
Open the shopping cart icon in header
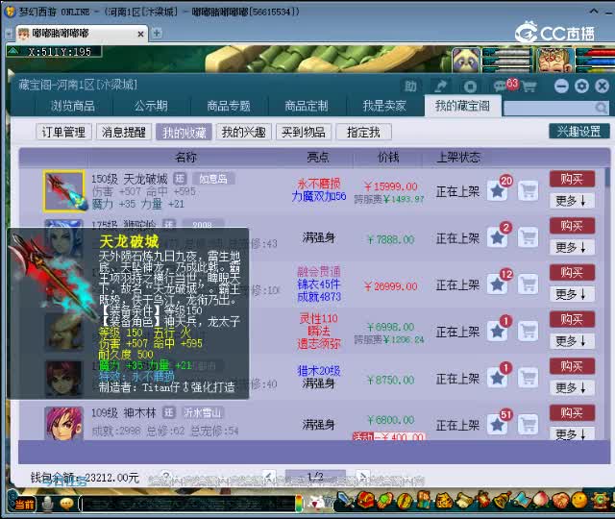tap(529, 86)
